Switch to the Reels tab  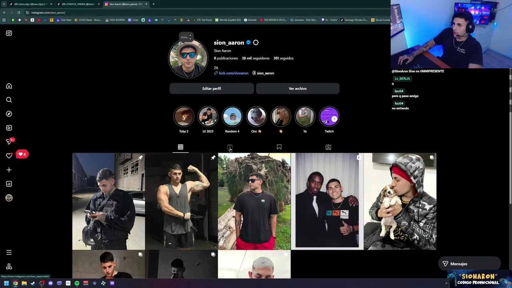[230, 147]
